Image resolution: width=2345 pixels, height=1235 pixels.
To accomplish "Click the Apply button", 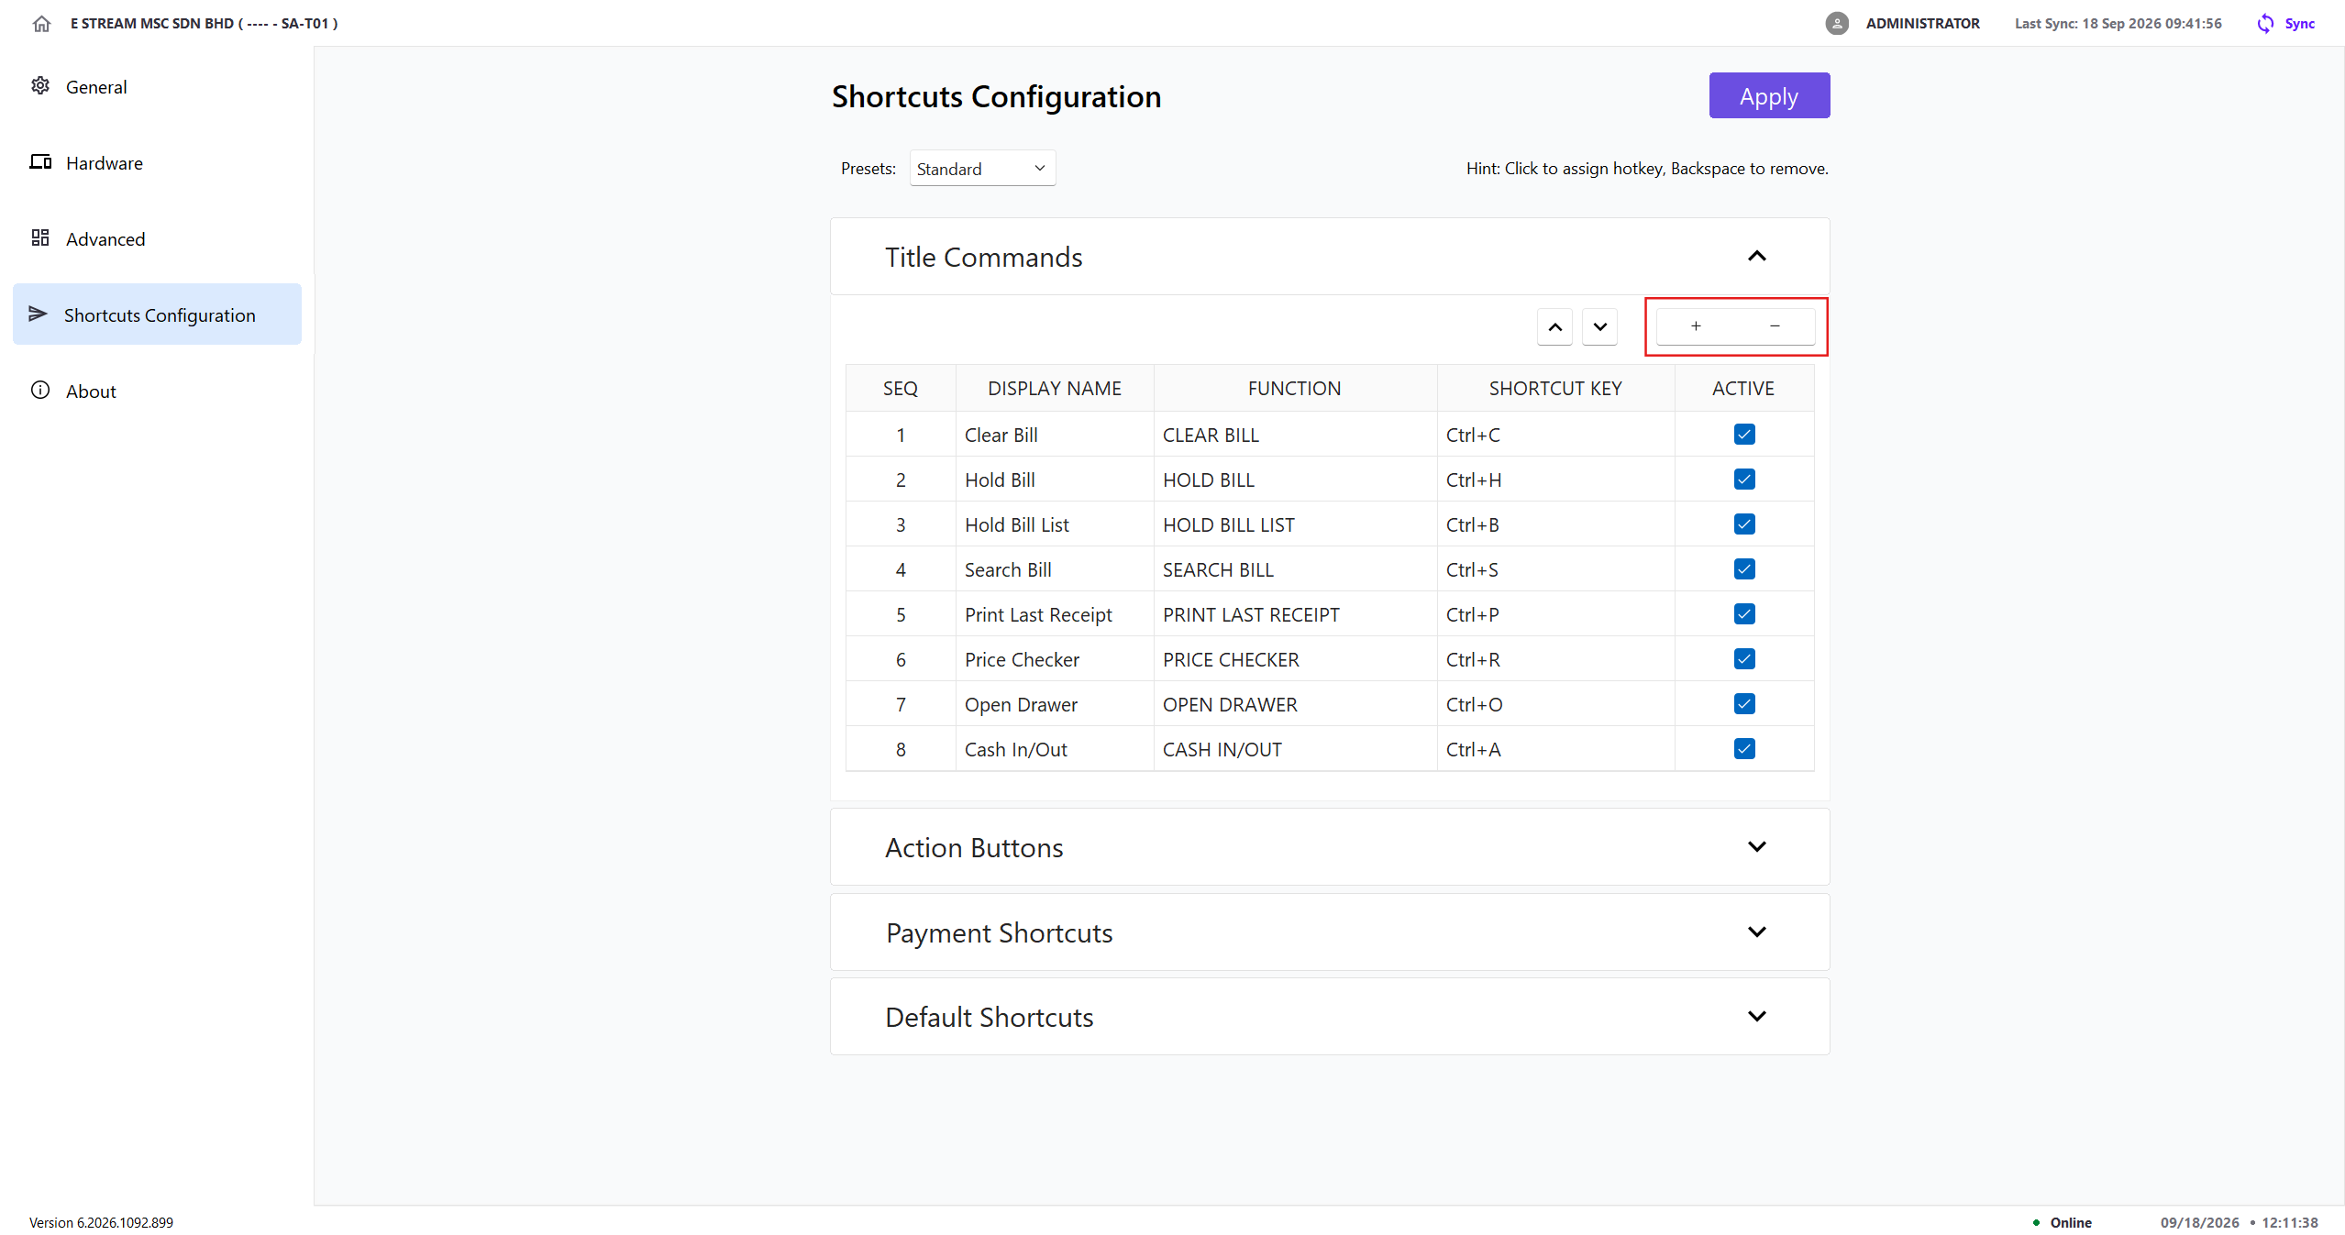I will pyautogui.click(x=1769, y=96).
